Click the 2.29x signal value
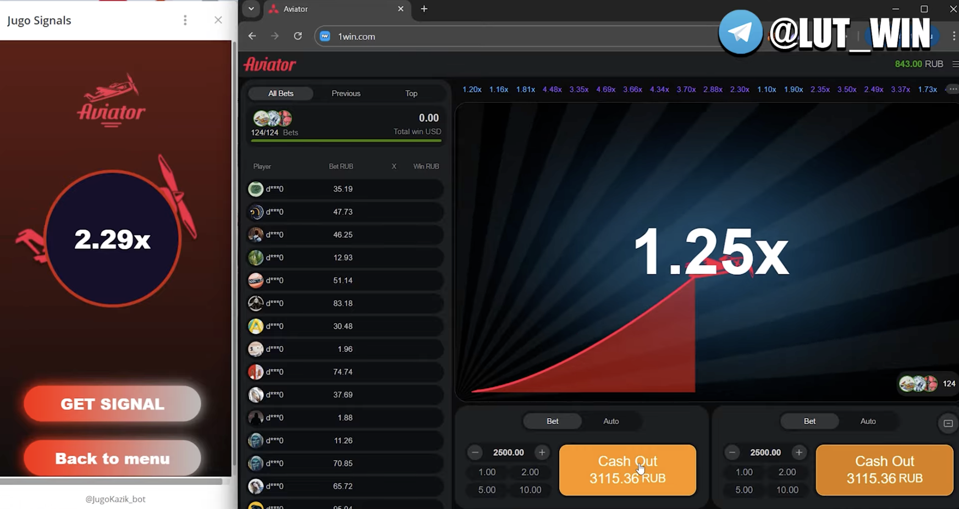This screenshot has height=509, width=959. (x=112, y=240)
